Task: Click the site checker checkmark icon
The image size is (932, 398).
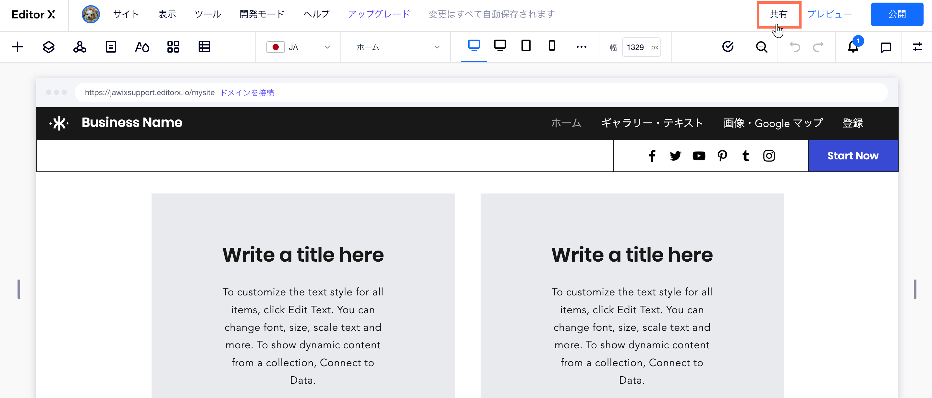Action: 728,47
